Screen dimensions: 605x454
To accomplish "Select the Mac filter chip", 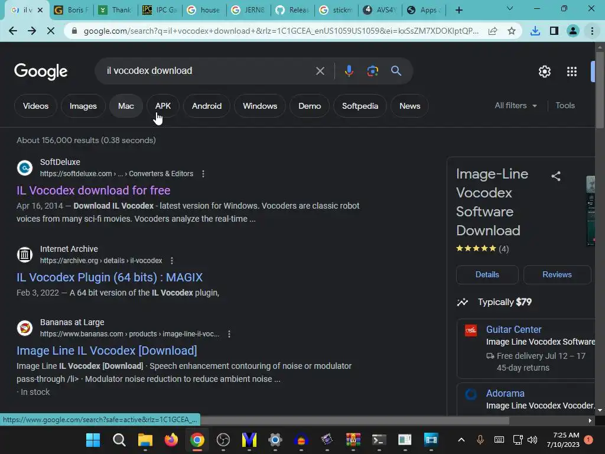I will point(126,106).
